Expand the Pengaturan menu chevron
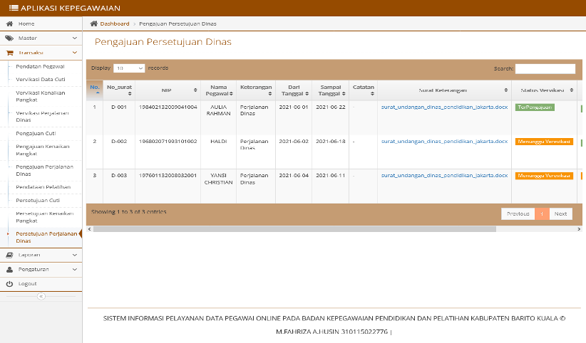 pyautogui.click(x=75, y=270)
